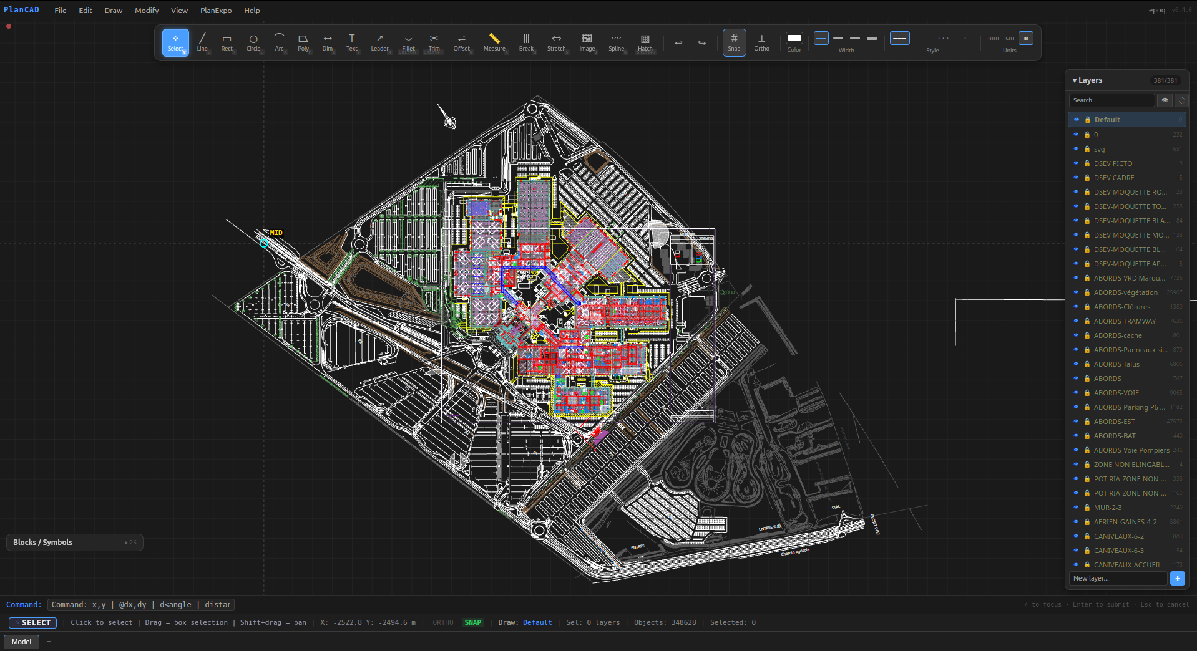The width and height of the screenshot is (1197, 651).
Task: Switch to the Model tab
Action: (x=21, y=641)
